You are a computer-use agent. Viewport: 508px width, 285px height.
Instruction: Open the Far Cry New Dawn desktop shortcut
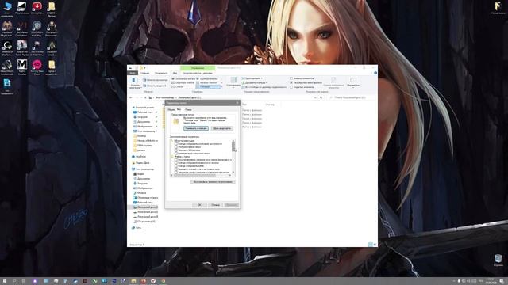click(37, 67)
